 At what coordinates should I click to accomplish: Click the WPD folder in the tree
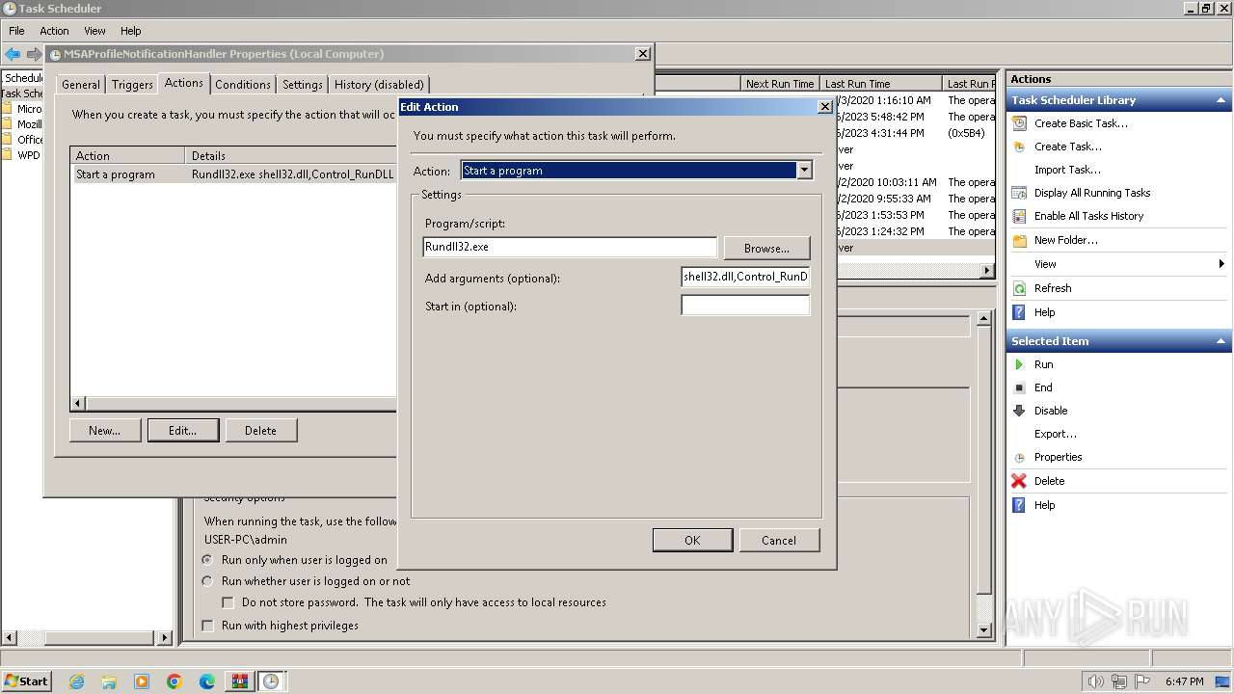tap(21, 154)
